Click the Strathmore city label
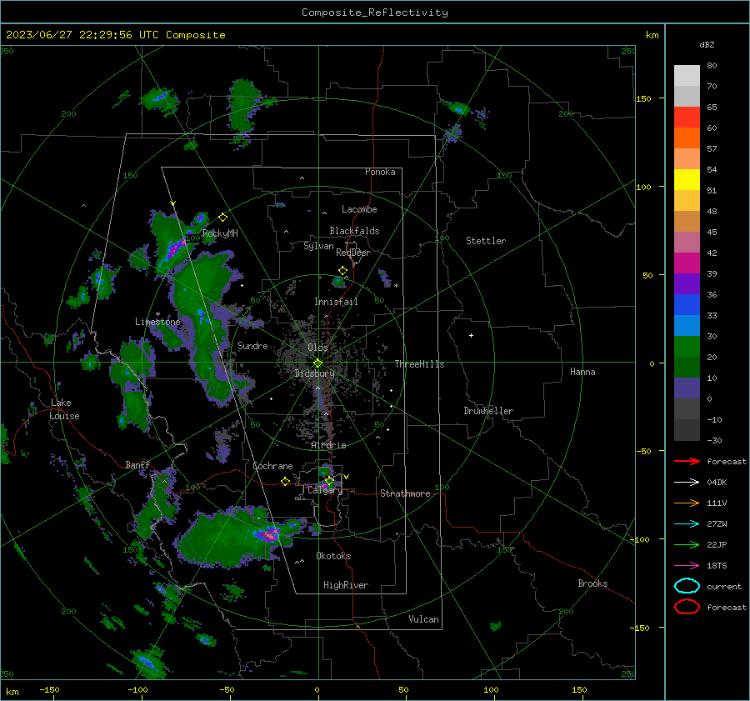750x701 pixels. tap(405, 493)
